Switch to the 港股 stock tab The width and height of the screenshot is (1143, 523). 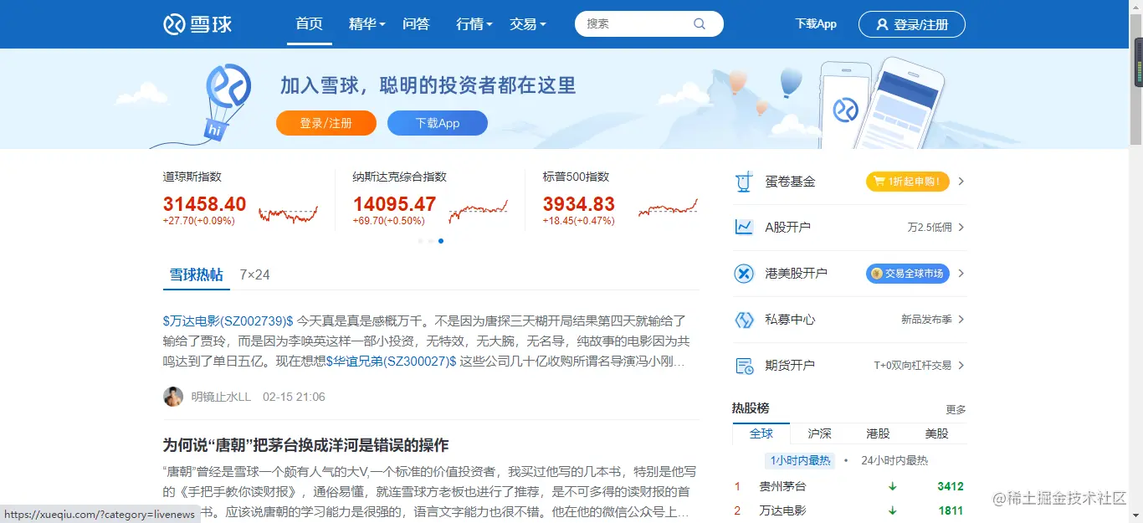(879, 433)
